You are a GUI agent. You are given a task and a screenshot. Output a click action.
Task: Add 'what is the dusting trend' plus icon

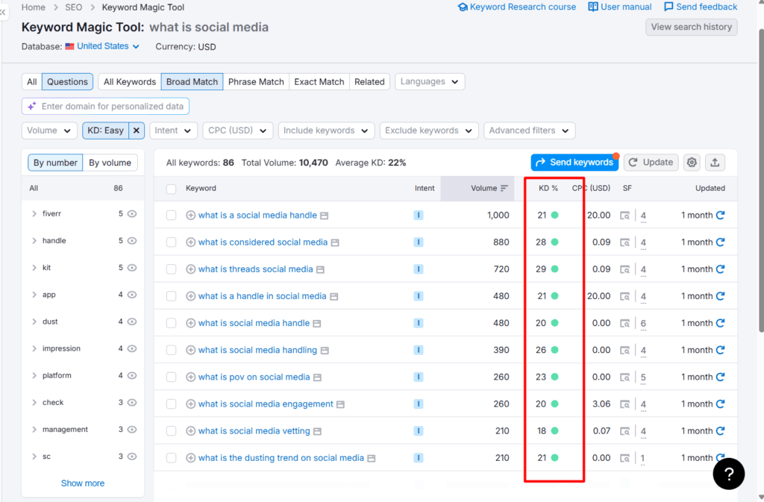[x=190, y=458]
